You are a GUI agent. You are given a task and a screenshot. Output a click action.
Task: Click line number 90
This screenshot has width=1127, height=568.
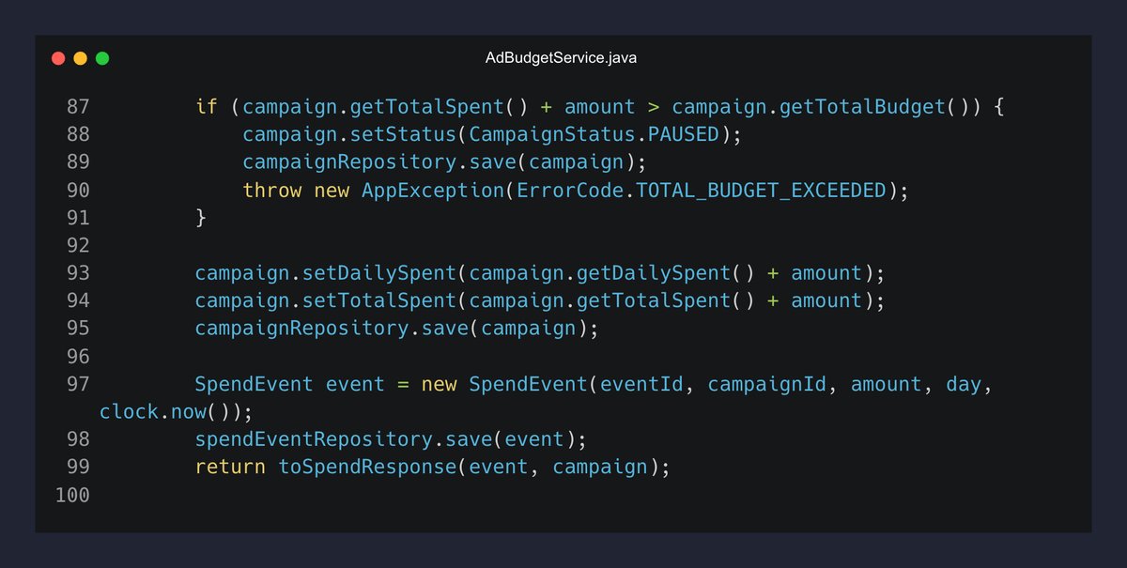click(x=78, y=190)
